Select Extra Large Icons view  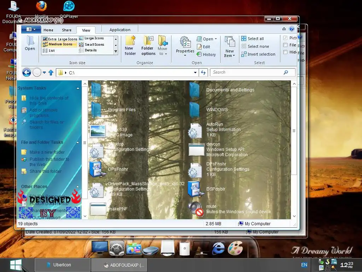click(60, 39)
